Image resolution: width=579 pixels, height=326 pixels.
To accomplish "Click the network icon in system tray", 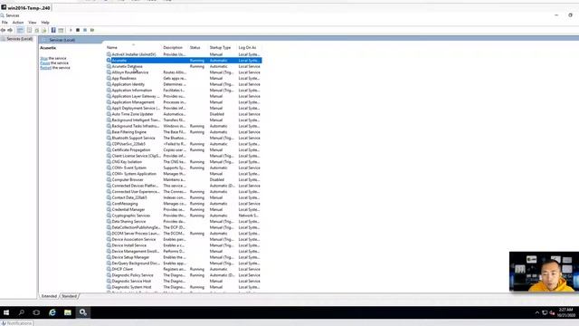I will (545, 312).
